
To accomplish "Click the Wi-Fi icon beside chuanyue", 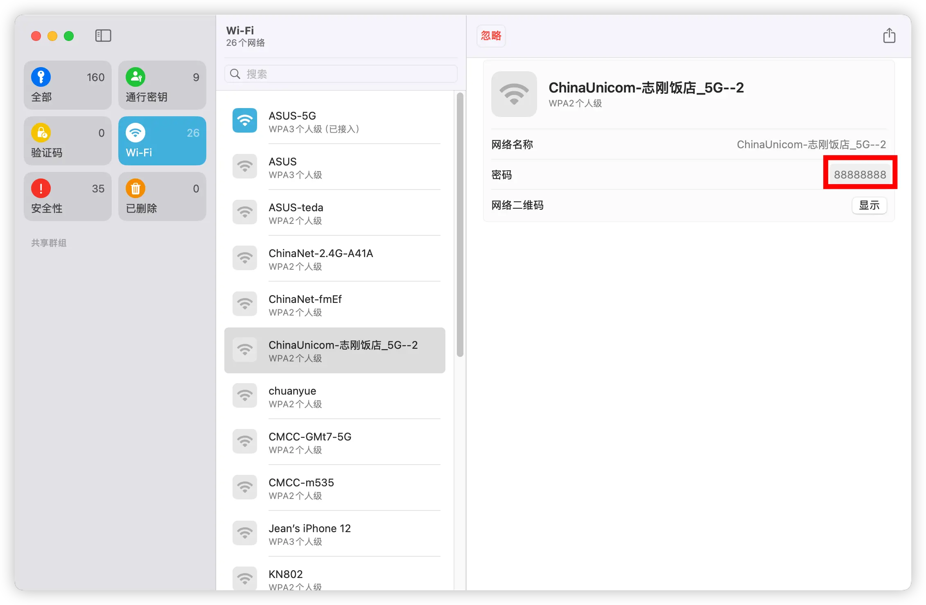I will click(x=245, y=395).
